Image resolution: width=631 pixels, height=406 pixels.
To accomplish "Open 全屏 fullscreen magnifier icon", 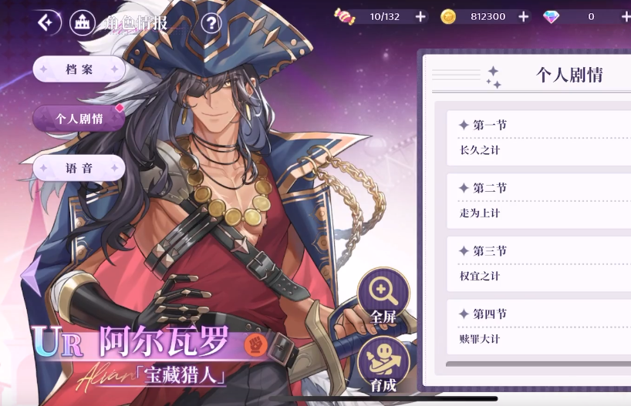I will tap(383, 296).
